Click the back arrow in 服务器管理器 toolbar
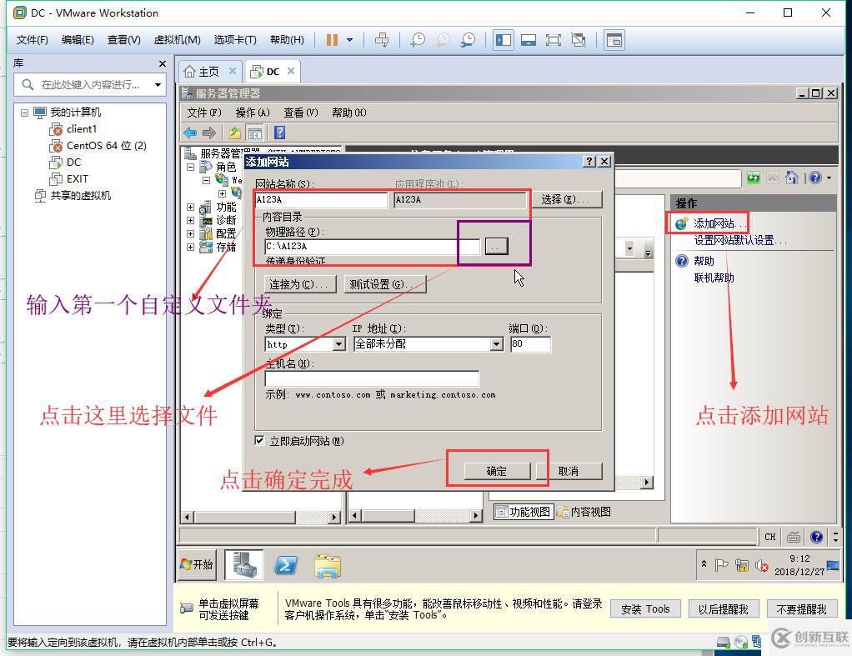The image size is (852, 656). tap(190, 133)
